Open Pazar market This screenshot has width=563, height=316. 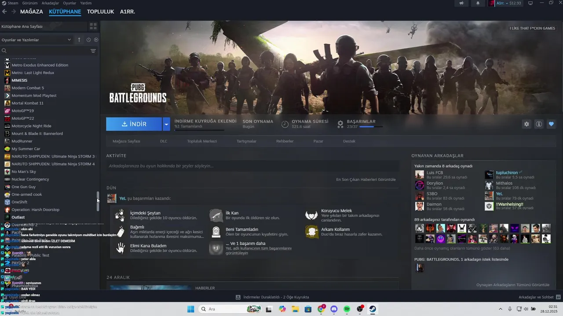(x=318, y=141)
